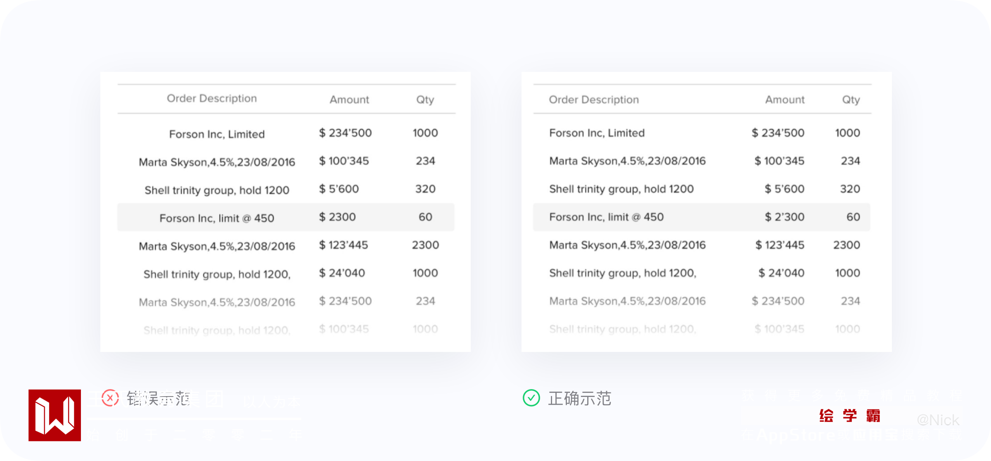
Task: Select the Order Description header in left table
Action: coord(212,98)
